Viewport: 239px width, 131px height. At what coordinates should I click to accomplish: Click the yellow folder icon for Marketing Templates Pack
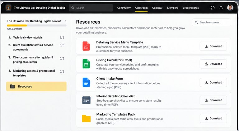coord(86,119)
